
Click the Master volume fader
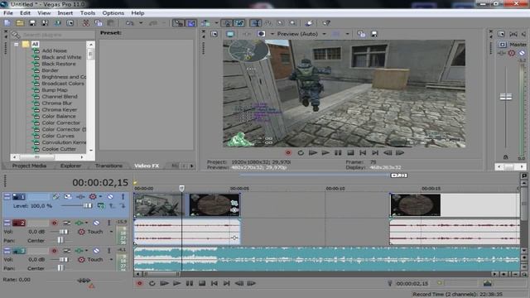point(506,97)
